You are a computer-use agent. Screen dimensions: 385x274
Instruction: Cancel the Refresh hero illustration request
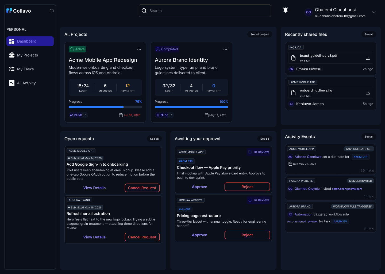tap(142, 237)
